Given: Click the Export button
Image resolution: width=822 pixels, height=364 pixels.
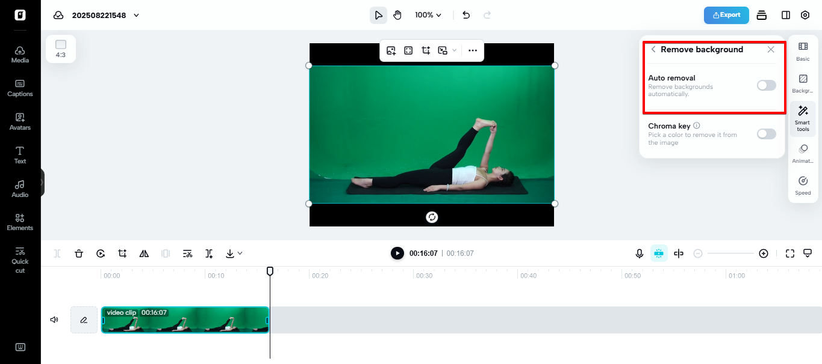Looking at the screenshot, I should 726,15.
